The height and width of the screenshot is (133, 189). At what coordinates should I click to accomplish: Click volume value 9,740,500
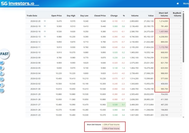click(x=134, y=37)
